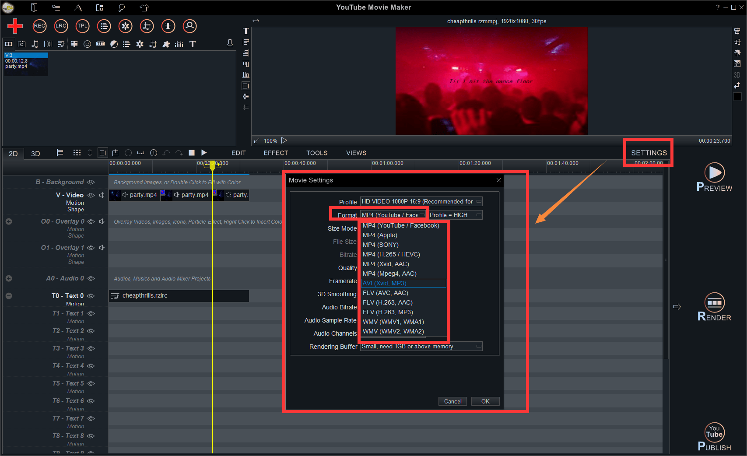Viewport: 747px width, 456px height.
Task: Click the play triangle in timeline toolbar
Action: (204, 153)
